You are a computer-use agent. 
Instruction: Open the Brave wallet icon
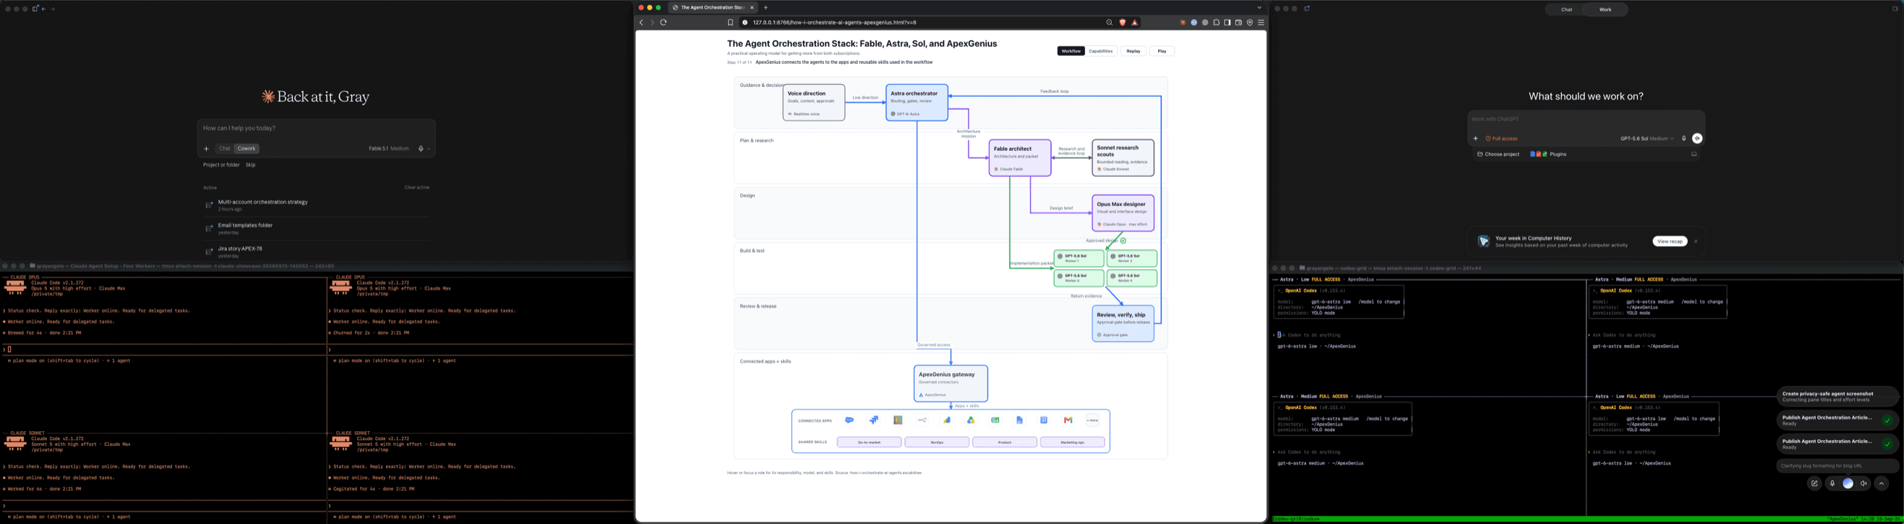(x=1238, y=22)
